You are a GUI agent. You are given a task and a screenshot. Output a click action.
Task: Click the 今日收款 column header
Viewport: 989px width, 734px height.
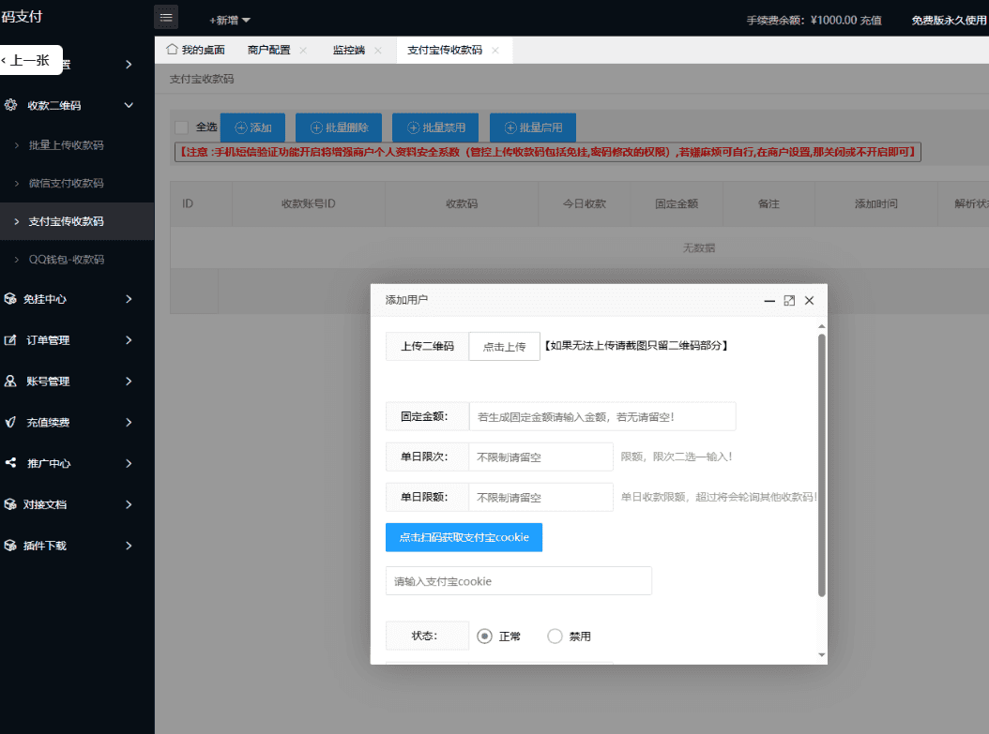(x=584, y=203)
